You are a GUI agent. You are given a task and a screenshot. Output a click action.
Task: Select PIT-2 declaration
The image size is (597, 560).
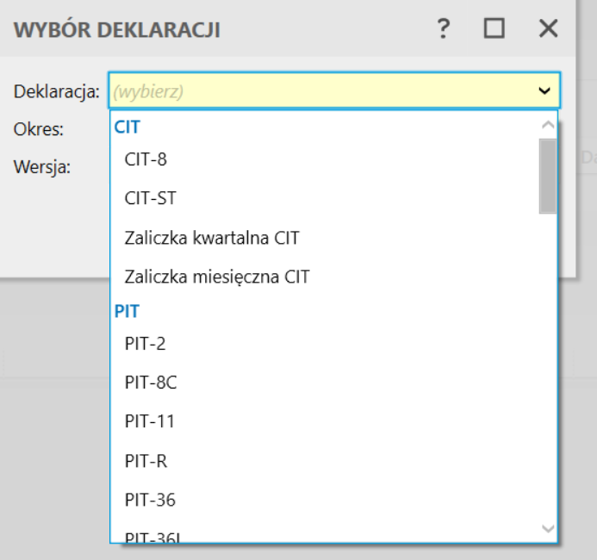coord(145,344)
